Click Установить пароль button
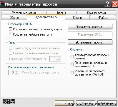Screen dimensions: 118x107 [90, 42]
